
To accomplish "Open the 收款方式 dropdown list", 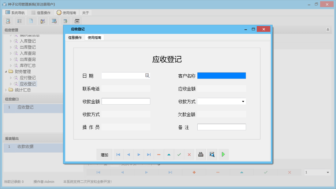I will [243, 101].
